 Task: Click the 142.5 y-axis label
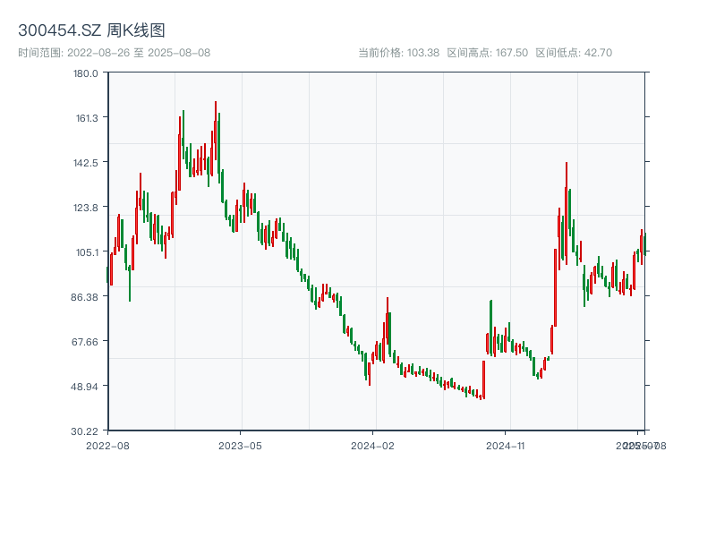85,163
